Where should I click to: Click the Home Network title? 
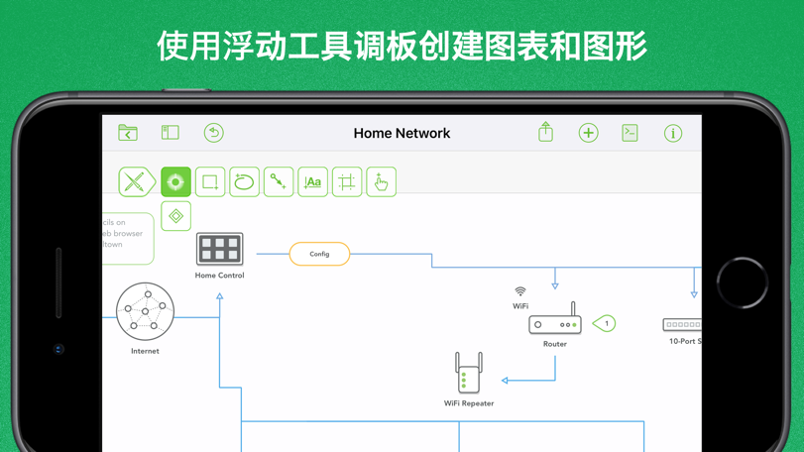402,133
